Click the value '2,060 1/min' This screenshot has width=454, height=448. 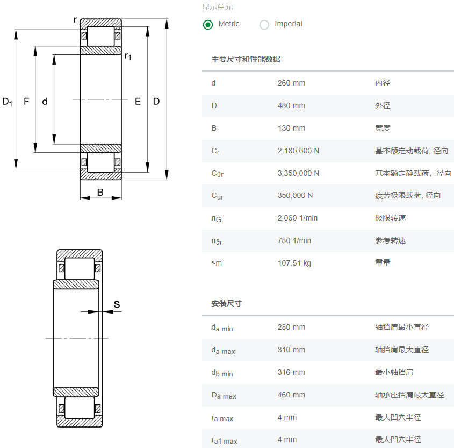tap(297, 218)
